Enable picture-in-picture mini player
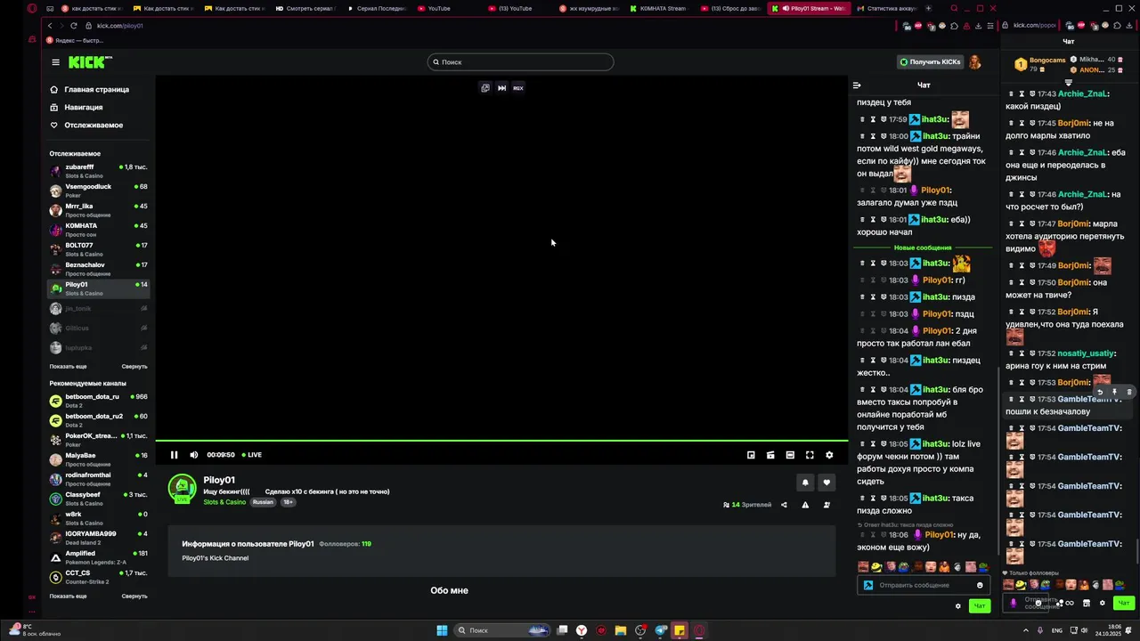Viewport: 1140px width, 641px height. coord(751,455)
